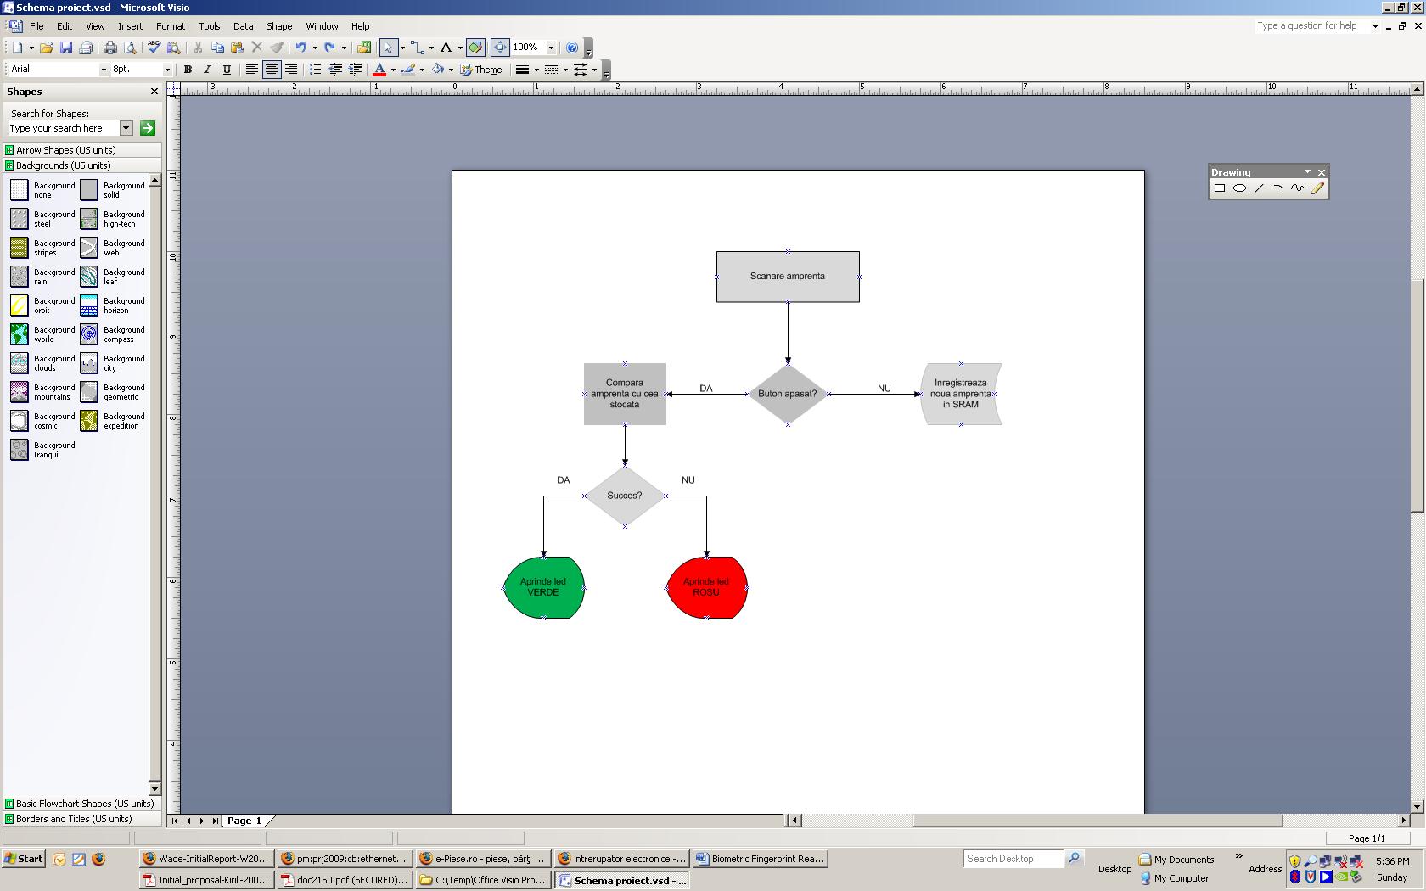Viewport: 1426px width, 891px height.
Task: Switch to the Page-1 tab
Action: pyautogui.click(x=246, y=820)
